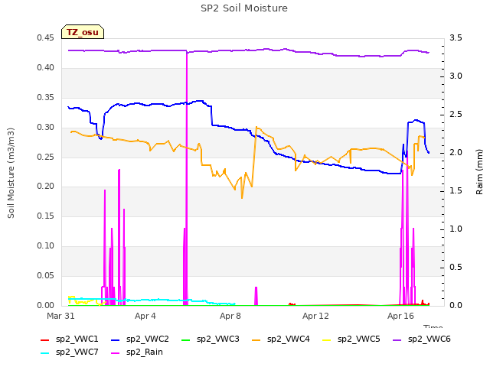Click the 2.5 right axis tick value
The image size is (490, 367).
[x=456, y=114]
